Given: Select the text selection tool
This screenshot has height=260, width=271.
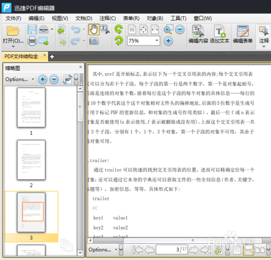Looking at the screenshot, I should pos(105,29).
